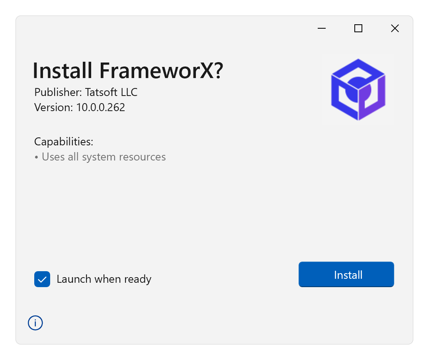Show more info via circled i icon
430x360 pixels.
coord(35,323)
